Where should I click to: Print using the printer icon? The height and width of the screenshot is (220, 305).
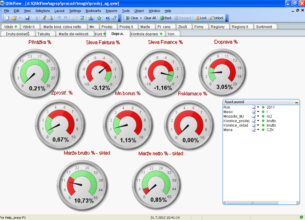pos(35,18)
